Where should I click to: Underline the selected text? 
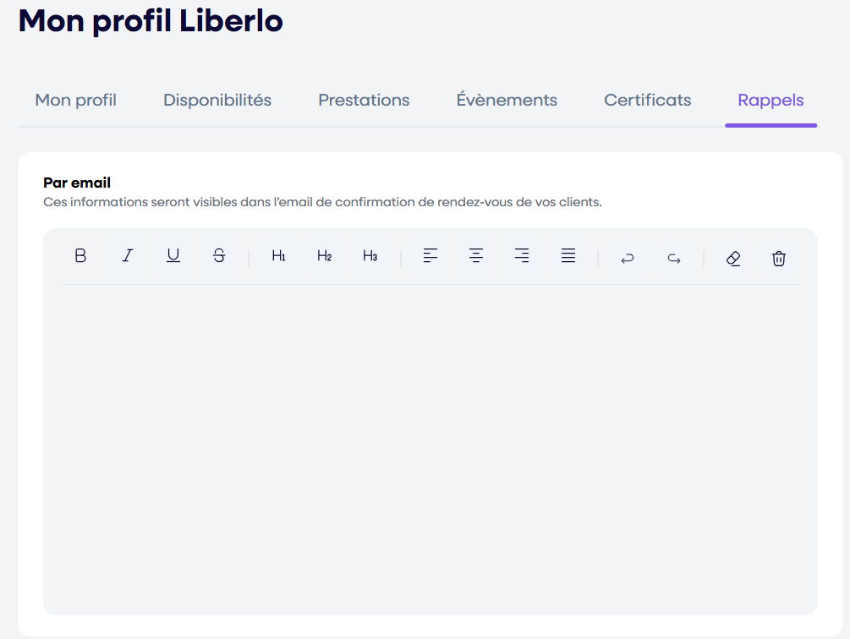[173, 256]
